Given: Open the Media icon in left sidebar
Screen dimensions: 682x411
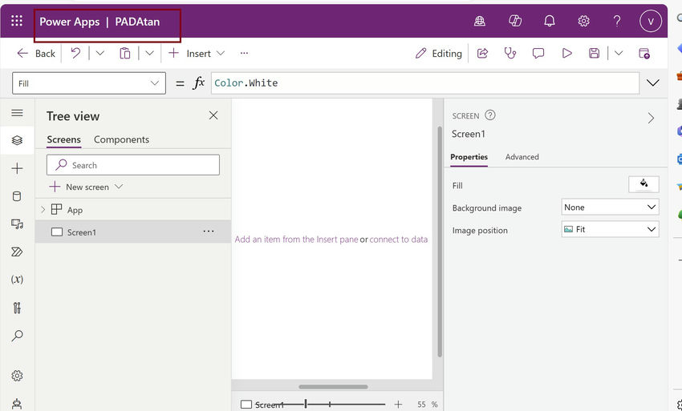Looking at the screenshot, I should pyautogui.click(x=17, y=224).
